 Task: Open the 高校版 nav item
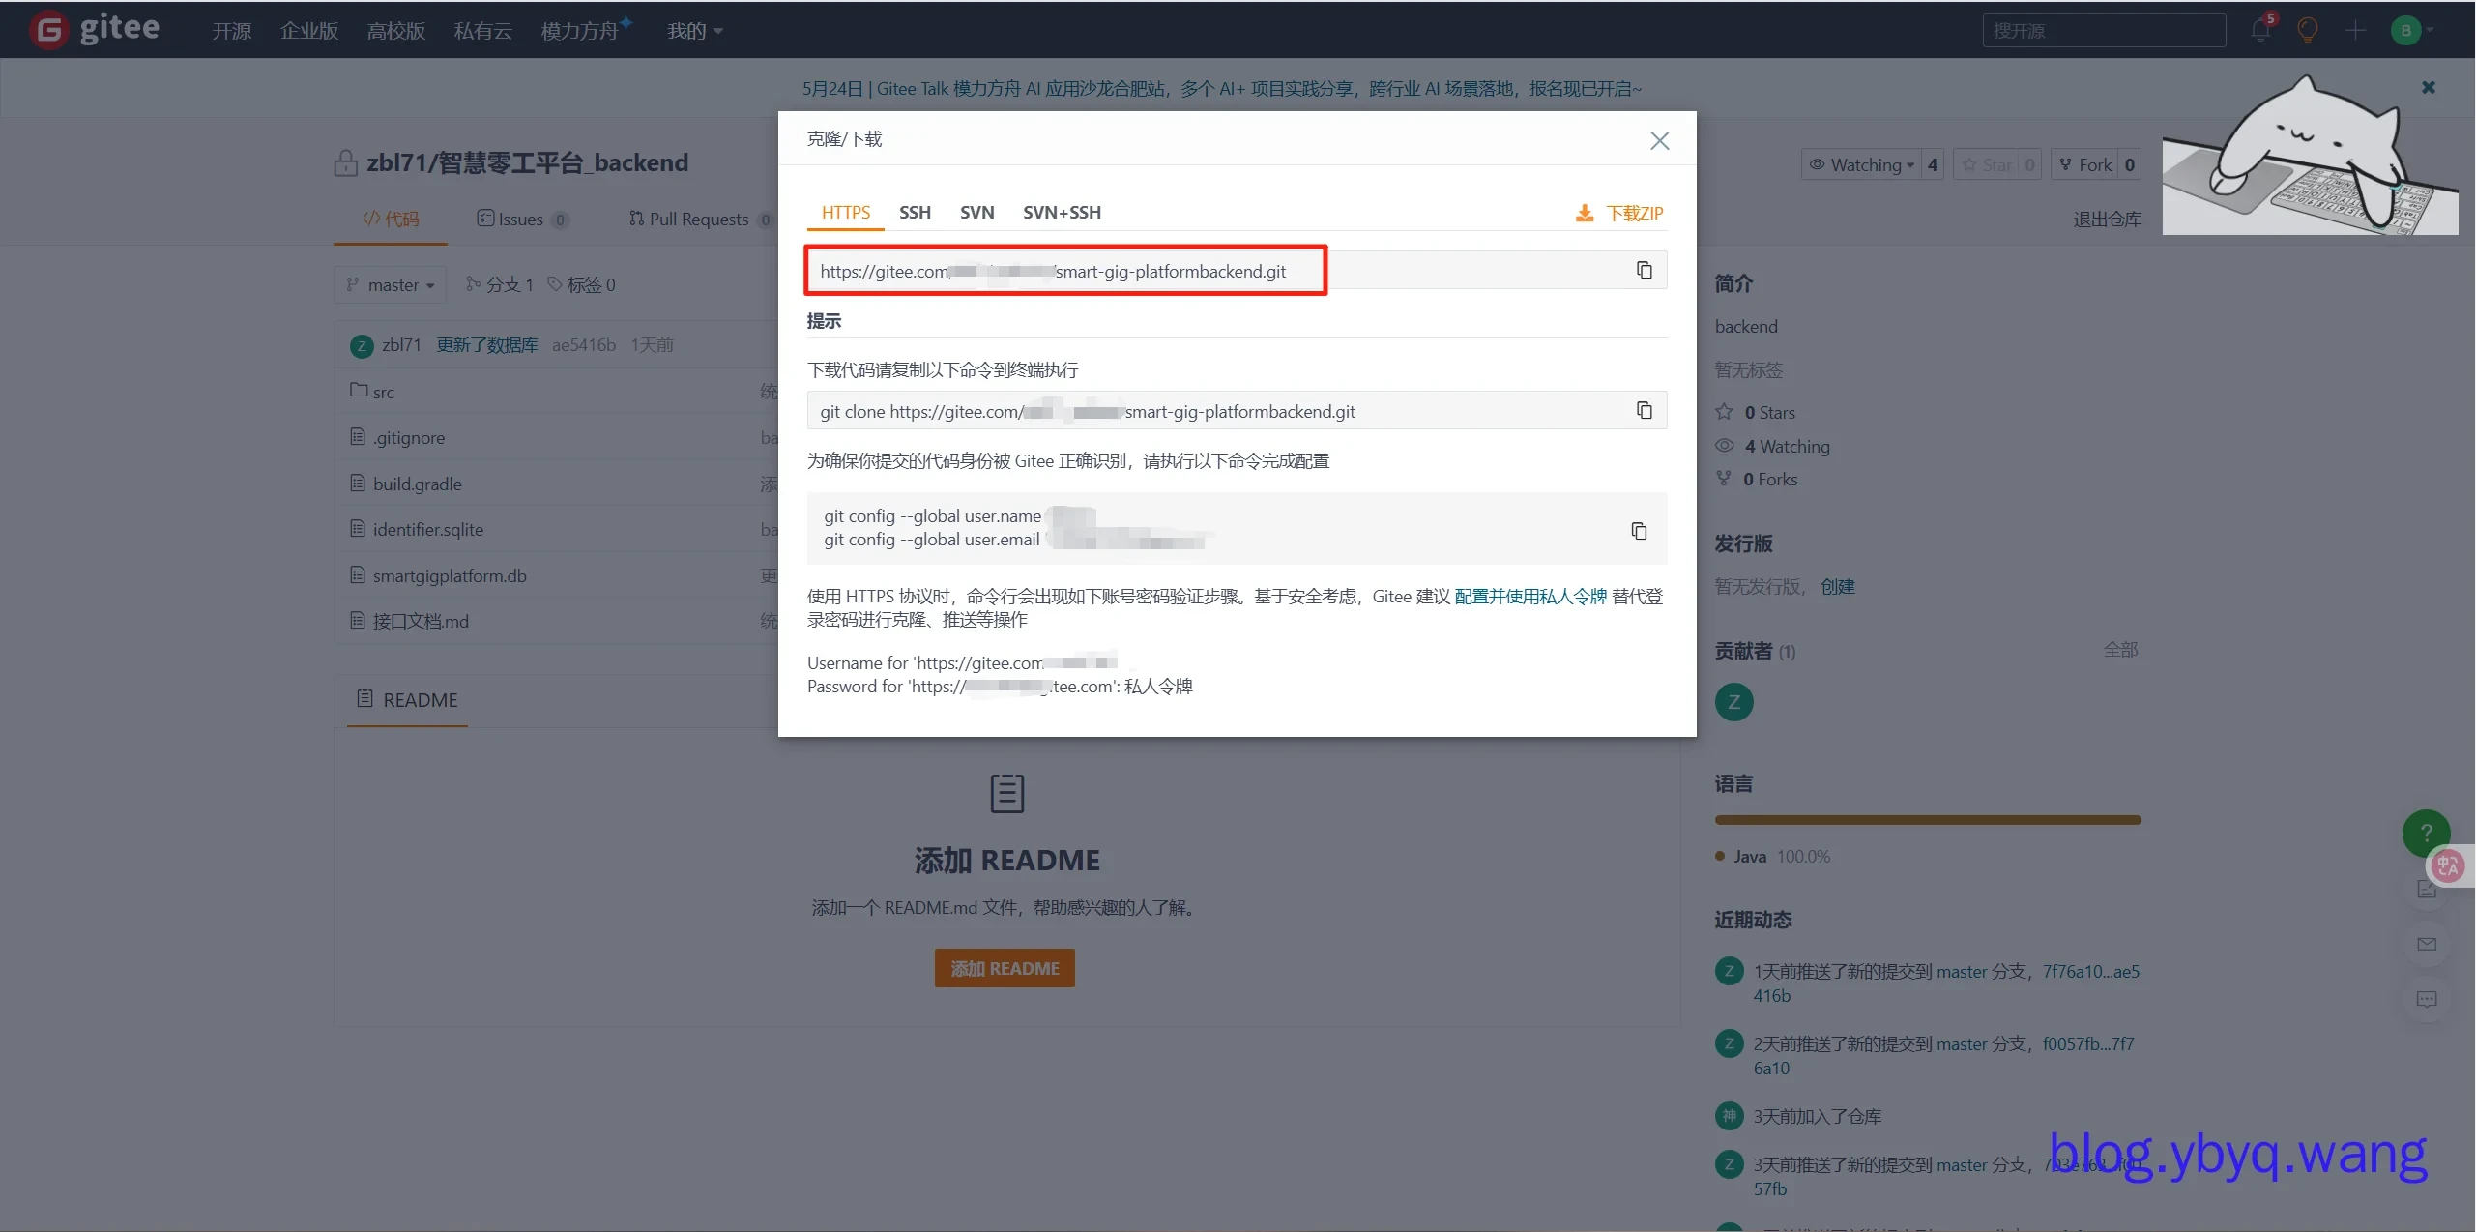(396, 31)
